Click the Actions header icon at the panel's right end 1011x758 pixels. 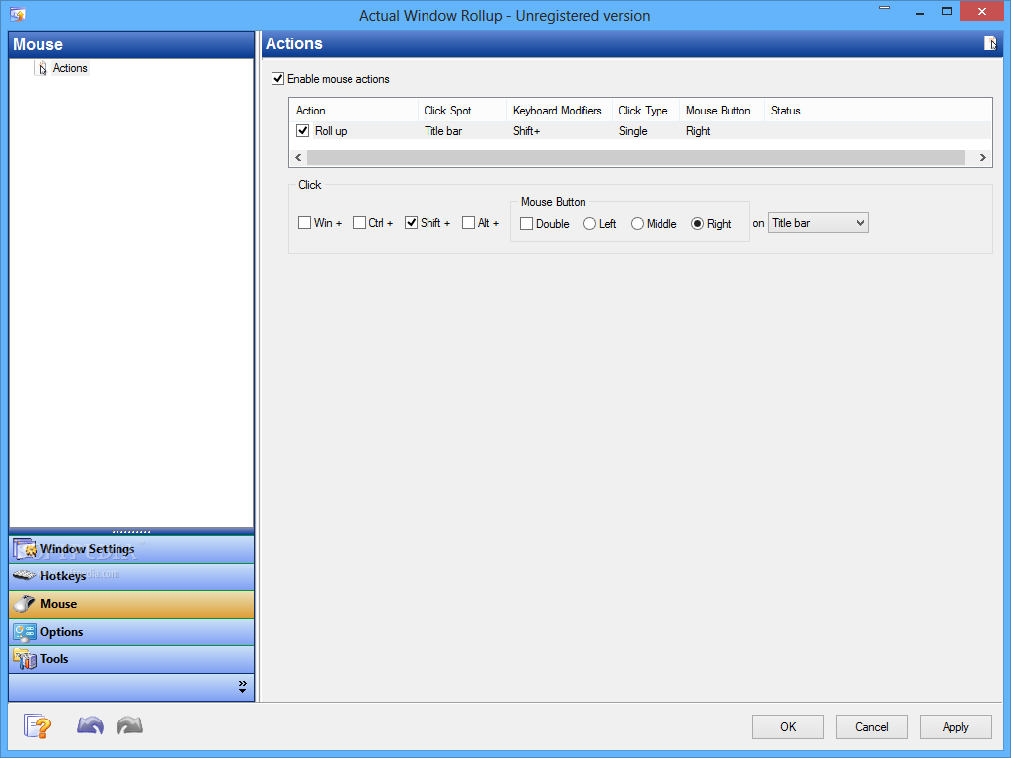pos(990,43)
